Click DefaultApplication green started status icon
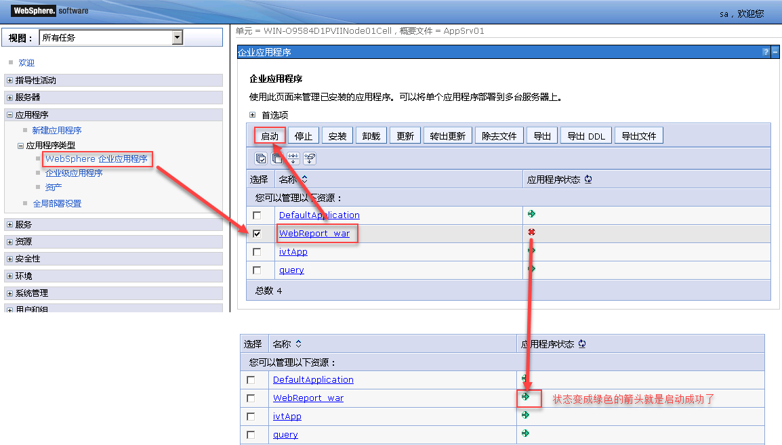The height and width of the screenshot is (445, 782). pos(532,214)
